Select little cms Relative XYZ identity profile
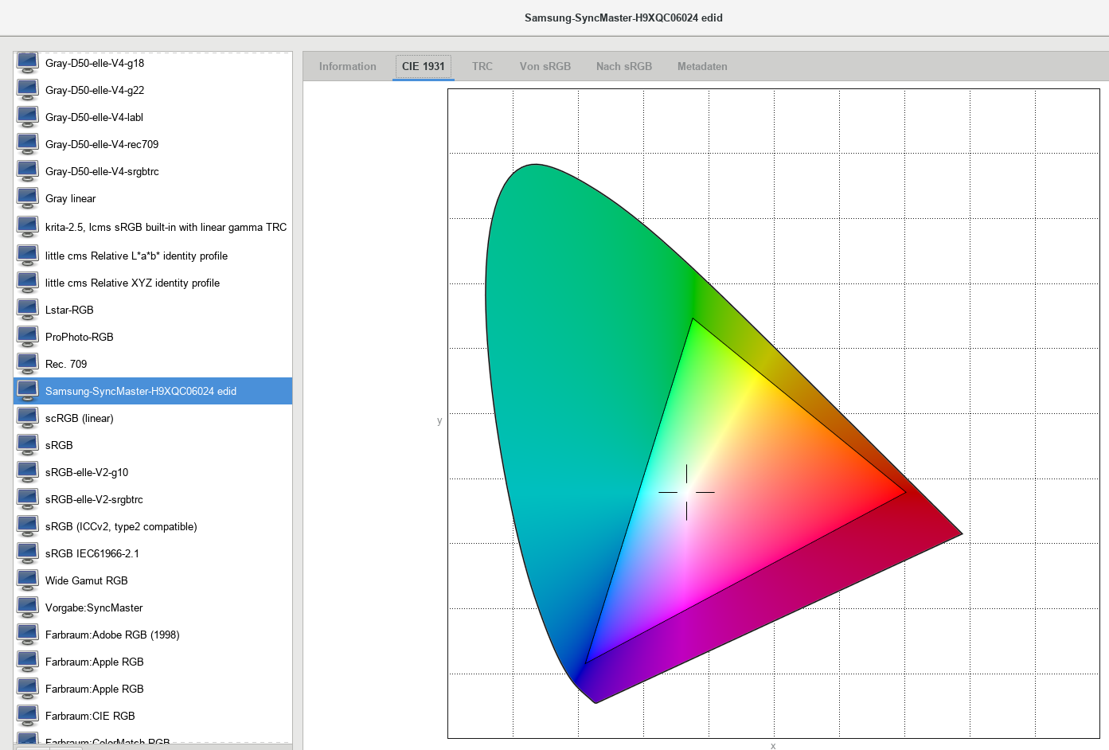The width and height of the screenshot is (1109, 750). click(x=153, y=283)
